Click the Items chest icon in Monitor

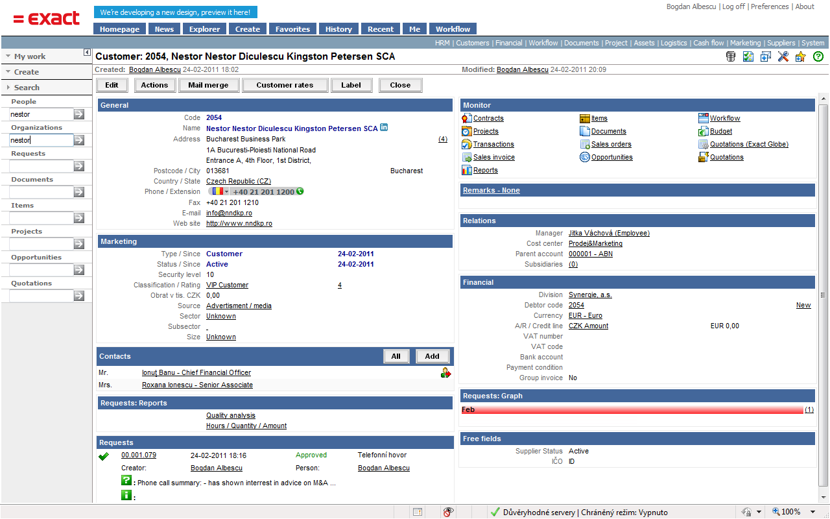coord(585,118)
